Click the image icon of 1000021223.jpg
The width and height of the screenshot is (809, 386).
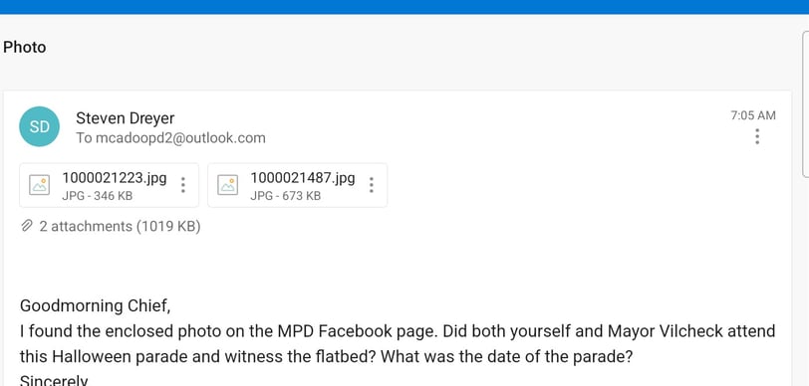coord(39,185)
